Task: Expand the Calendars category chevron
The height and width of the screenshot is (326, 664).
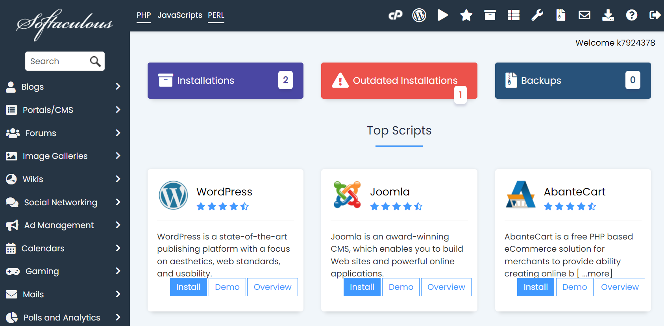Action: pos(118,248)
